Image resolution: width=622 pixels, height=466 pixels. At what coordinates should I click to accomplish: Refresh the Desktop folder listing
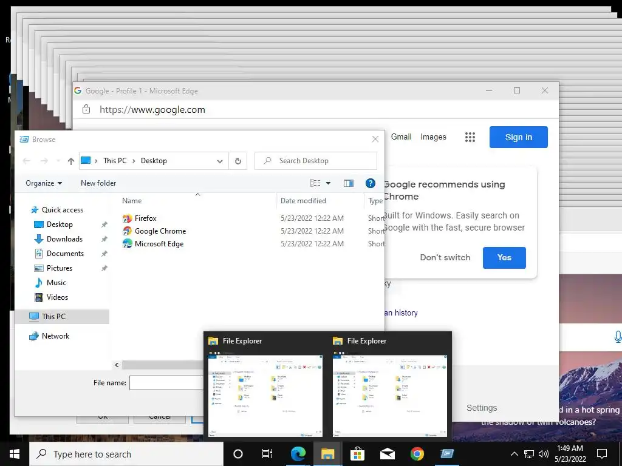pos(238,161)
